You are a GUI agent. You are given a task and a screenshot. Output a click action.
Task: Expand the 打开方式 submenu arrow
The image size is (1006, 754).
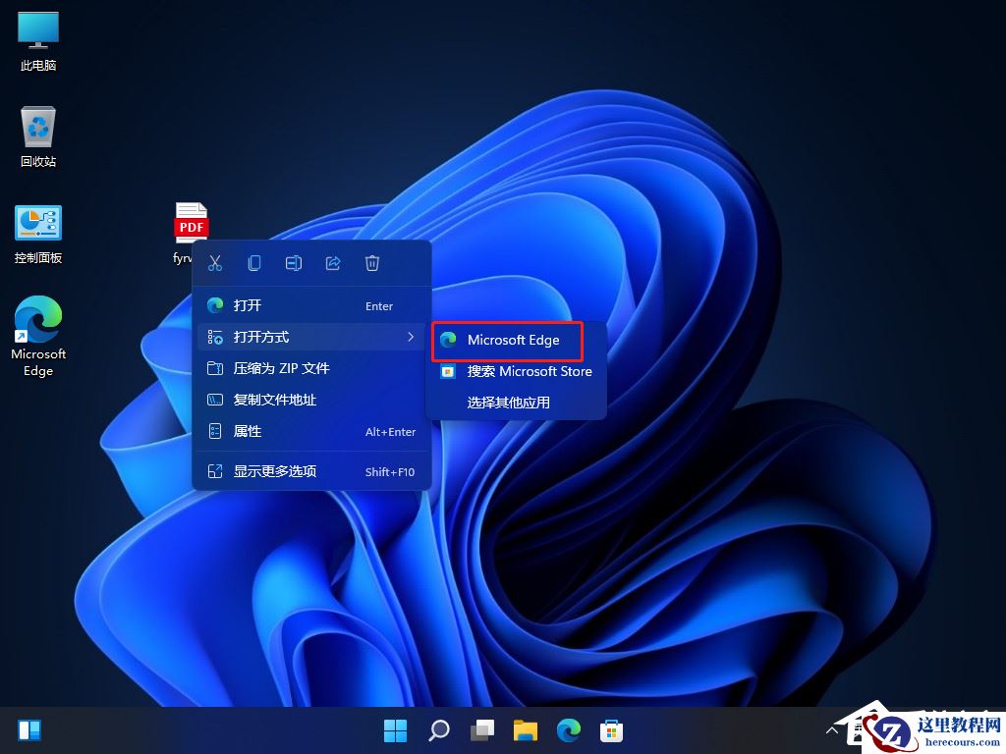411,337
